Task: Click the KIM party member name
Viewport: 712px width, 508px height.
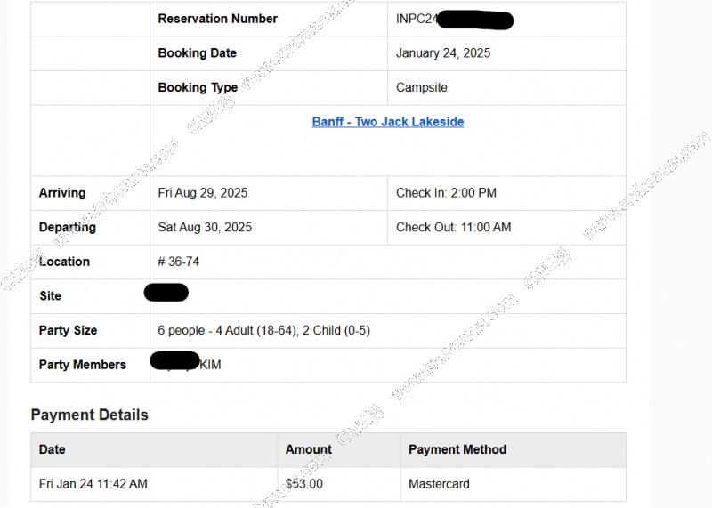Action: pos(211,365)
